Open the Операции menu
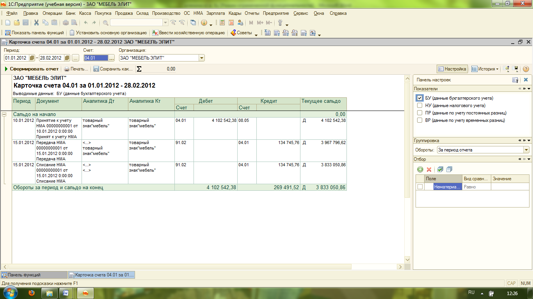 52,13
